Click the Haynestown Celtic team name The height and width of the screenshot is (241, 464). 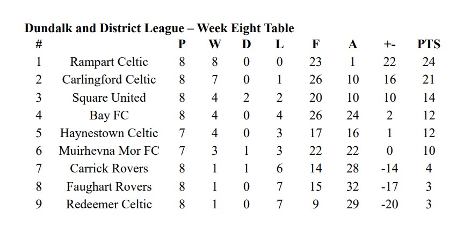pos(109,133)
